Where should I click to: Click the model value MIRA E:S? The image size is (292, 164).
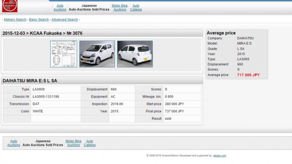(x=245, y=43)
